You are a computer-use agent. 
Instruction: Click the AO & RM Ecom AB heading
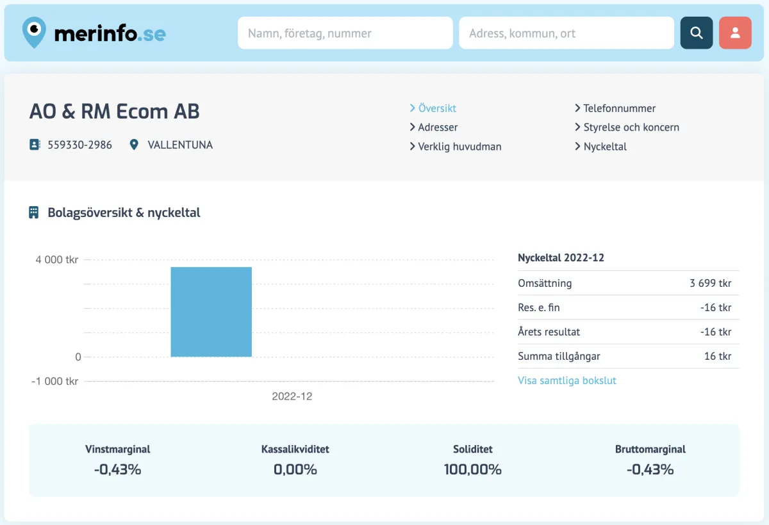coord(115,111)
